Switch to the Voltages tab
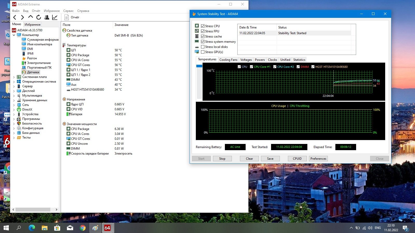This screenshot has width=415, height=233. point(246,60)
